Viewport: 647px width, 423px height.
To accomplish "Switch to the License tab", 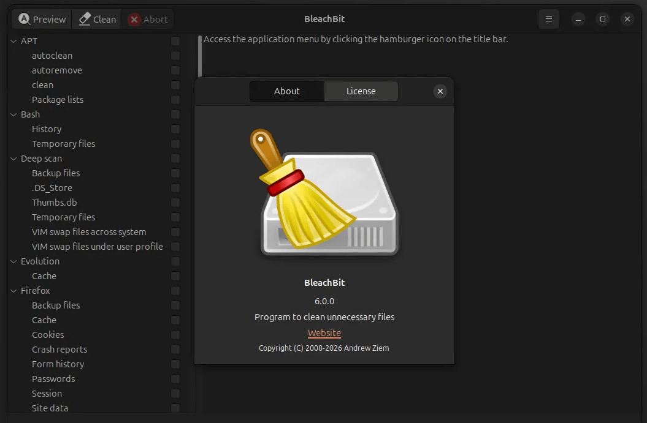I will click(361, 91).
